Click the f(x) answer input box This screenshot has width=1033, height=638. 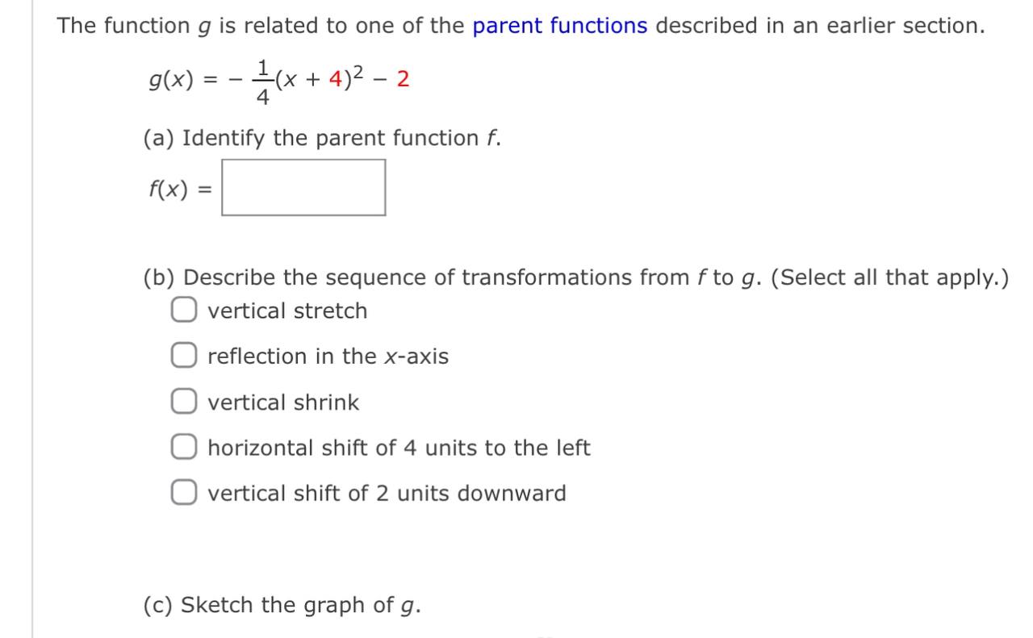coord(303,187)
